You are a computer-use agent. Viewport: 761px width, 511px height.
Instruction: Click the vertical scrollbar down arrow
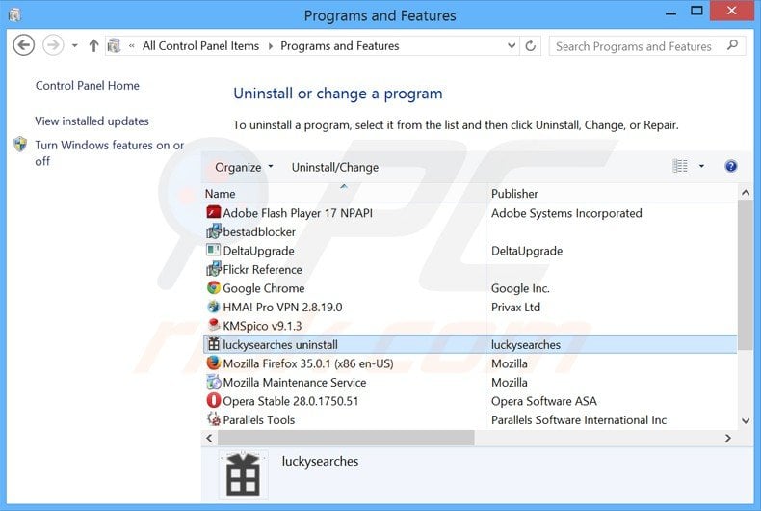pos(746,420)
